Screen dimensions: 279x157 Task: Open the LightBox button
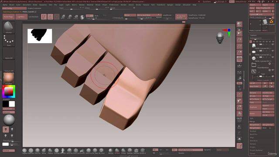[21, 17]
